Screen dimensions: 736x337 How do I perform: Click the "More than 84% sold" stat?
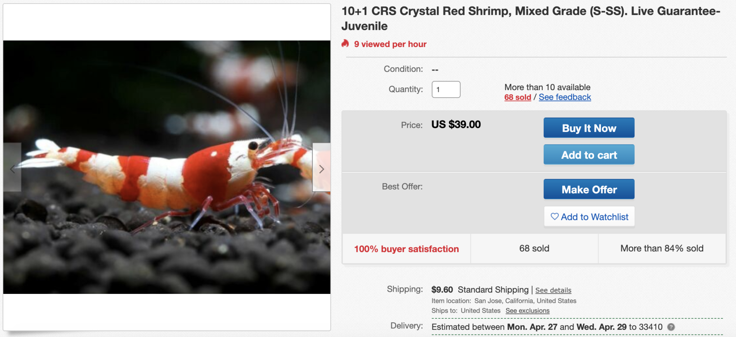662,248
